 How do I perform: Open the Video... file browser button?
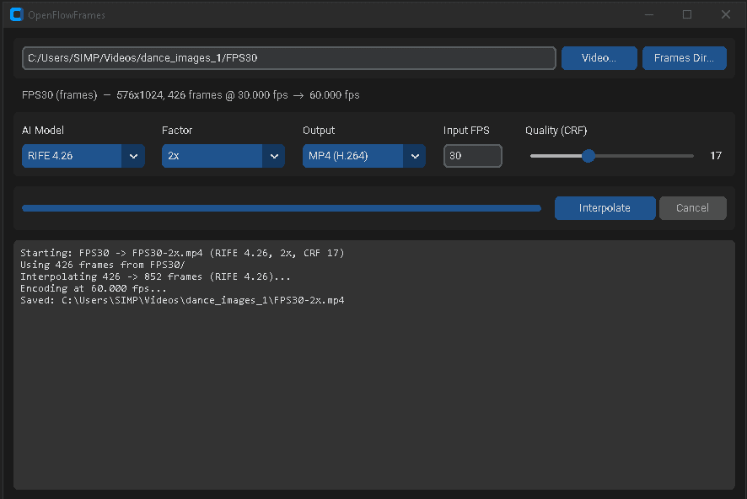(x=599, y=58)
